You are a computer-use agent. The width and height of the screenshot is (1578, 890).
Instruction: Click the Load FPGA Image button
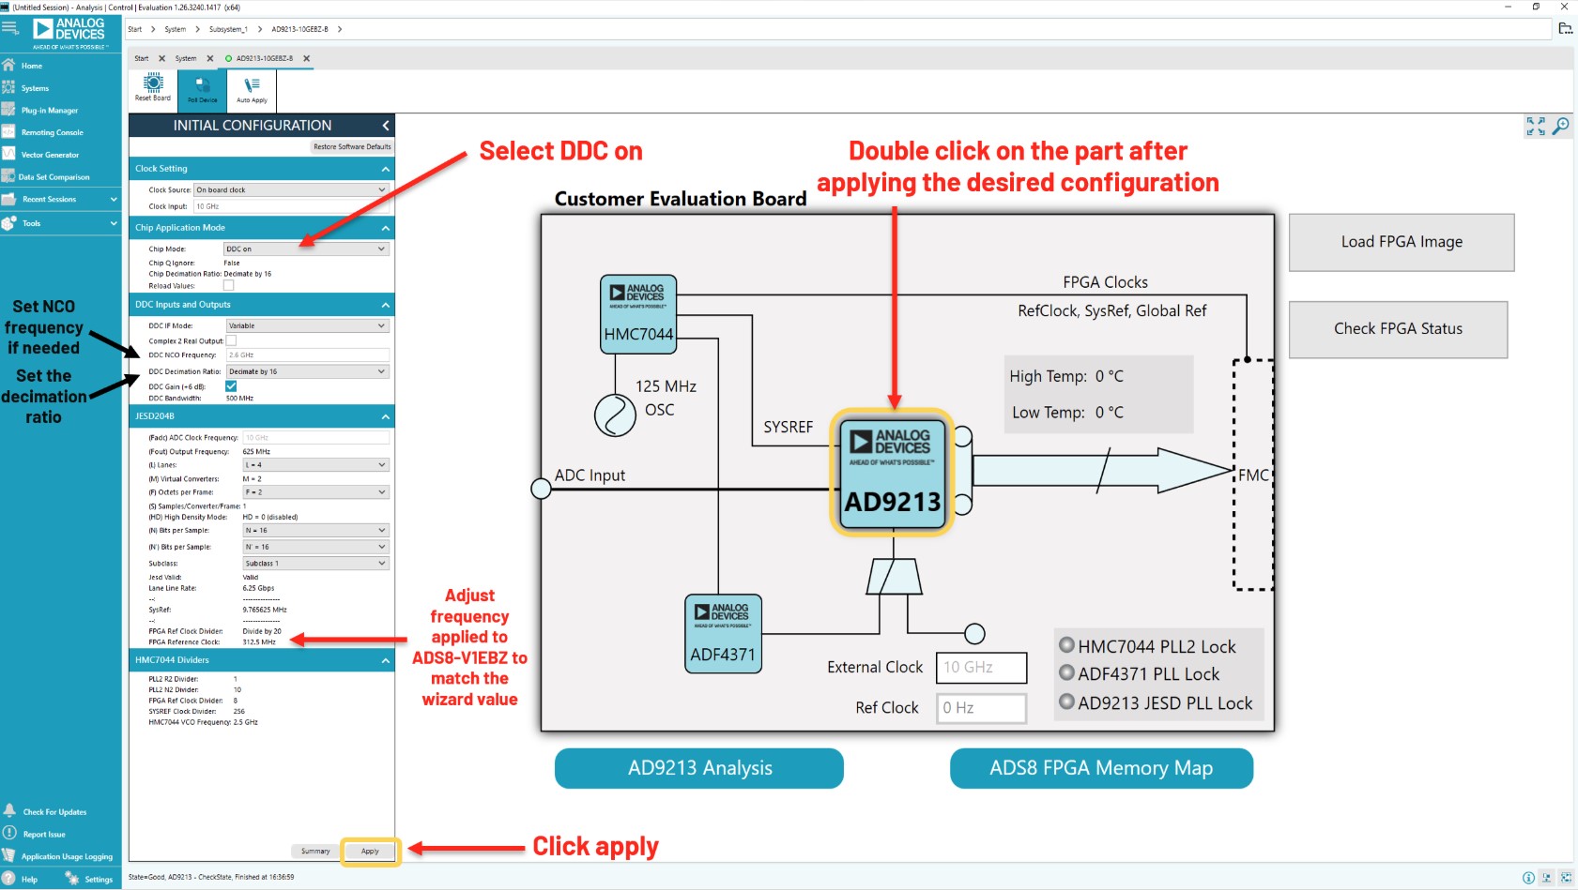click(x=1400, y=242)
